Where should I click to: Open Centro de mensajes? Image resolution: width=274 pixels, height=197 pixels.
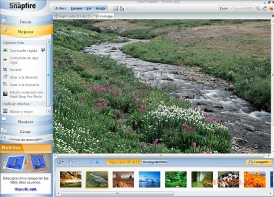26,139
